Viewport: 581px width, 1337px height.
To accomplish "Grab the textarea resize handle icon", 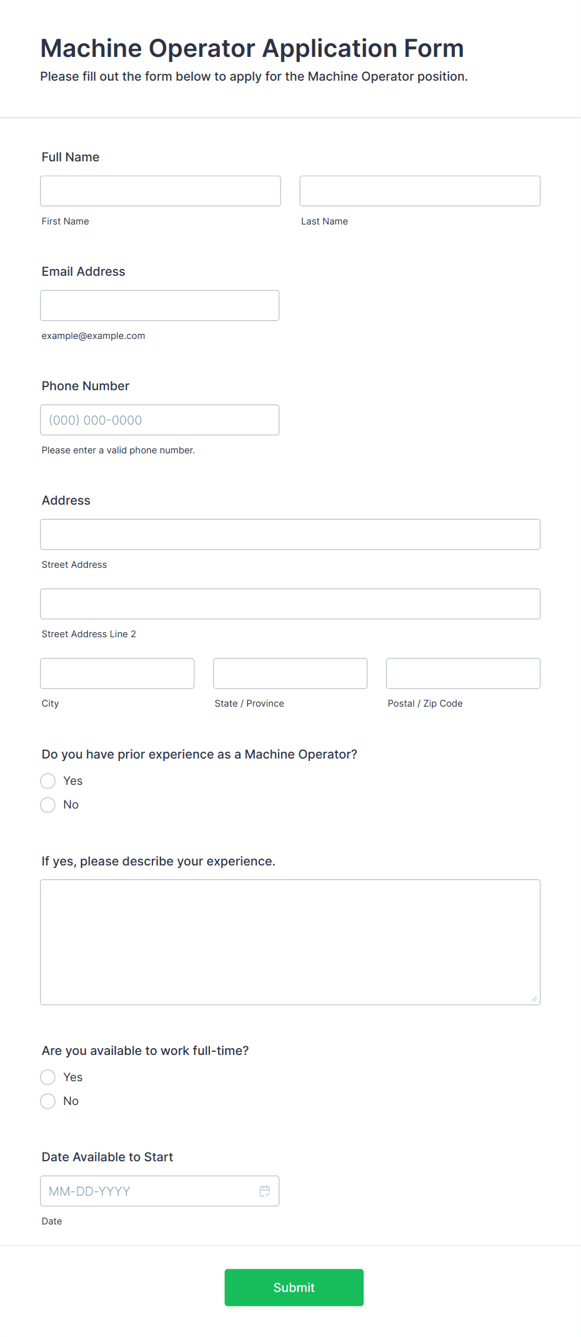I will pyautogui.click(x=534, y=999).
